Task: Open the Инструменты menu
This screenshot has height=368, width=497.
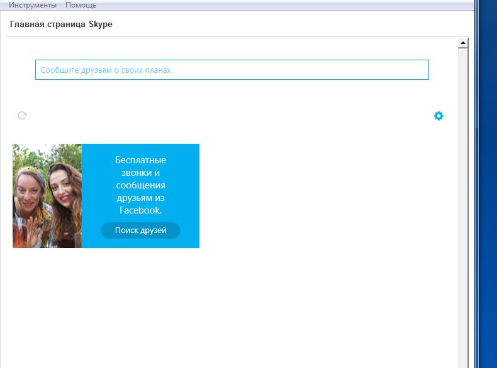Action: [33, 5]
